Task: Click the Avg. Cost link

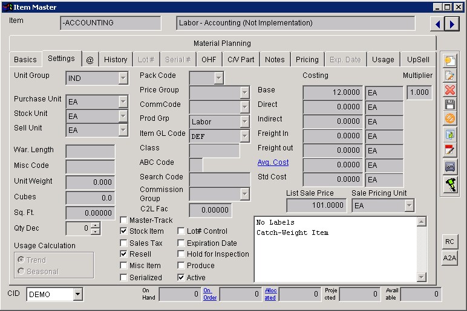Action: [x=273, y=162]
